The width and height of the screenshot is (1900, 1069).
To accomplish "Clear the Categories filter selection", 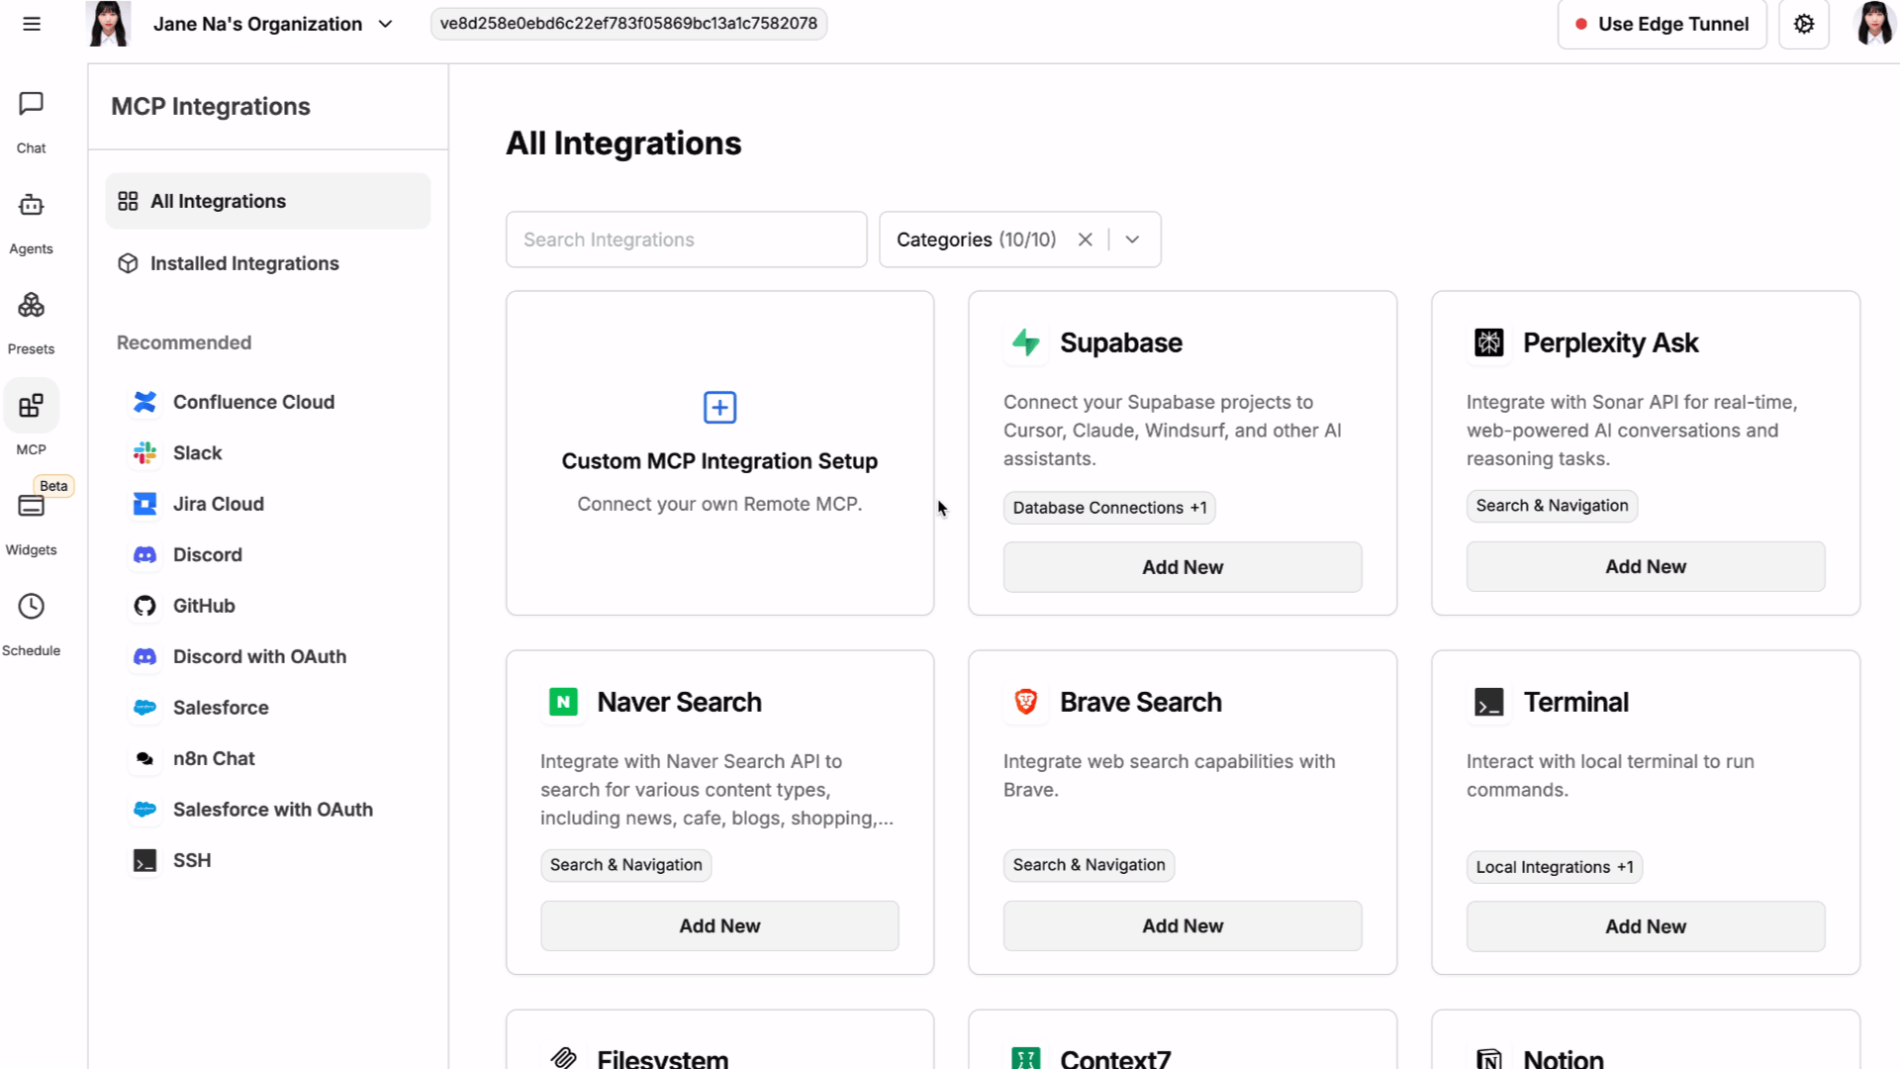I will coord(1085,240).
